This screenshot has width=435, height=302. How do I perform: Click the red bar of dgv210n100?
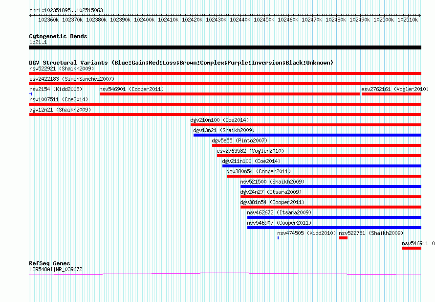point(306,125)
